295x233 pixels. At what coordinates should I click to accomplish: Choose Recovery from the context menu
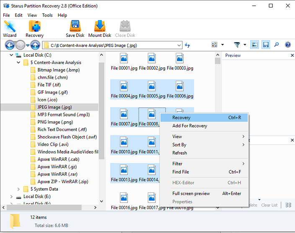tap(204, 118)
